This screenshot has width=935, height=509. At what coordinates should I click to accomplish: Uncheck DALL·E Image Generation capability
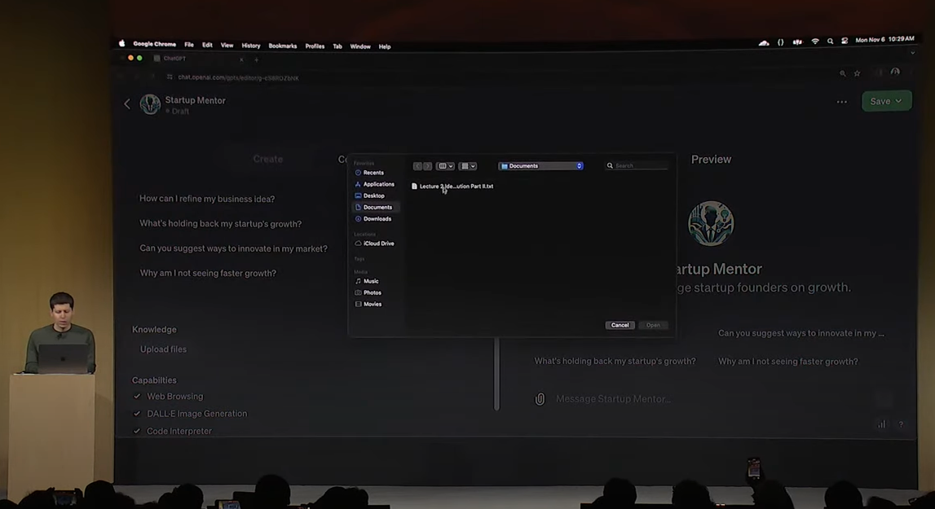(x=137, y=414)
